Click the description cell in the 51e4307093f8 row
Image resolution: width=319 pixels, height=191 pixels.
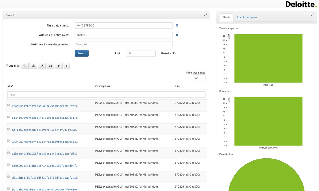127,115
